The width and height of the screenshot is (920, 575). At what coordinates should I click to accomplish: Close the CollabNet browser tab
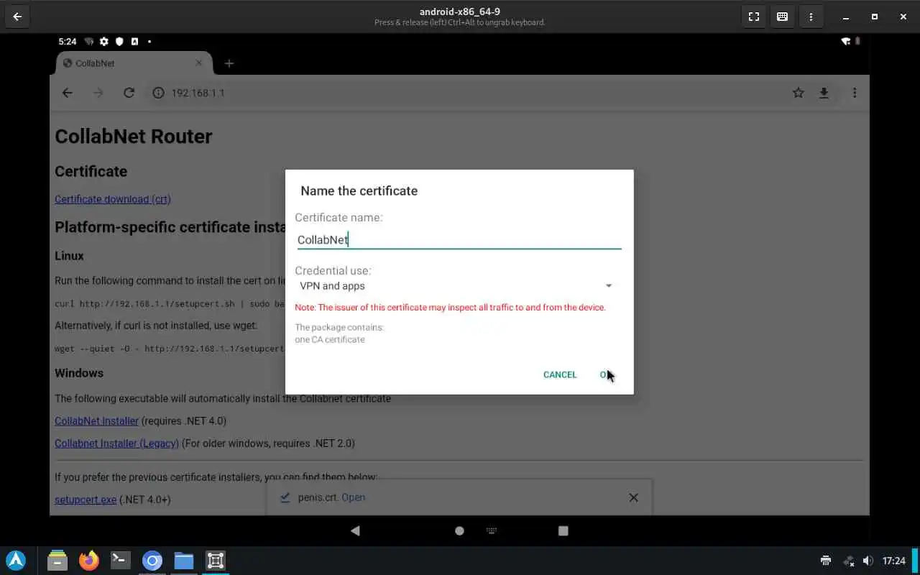[x=199, y=63]
